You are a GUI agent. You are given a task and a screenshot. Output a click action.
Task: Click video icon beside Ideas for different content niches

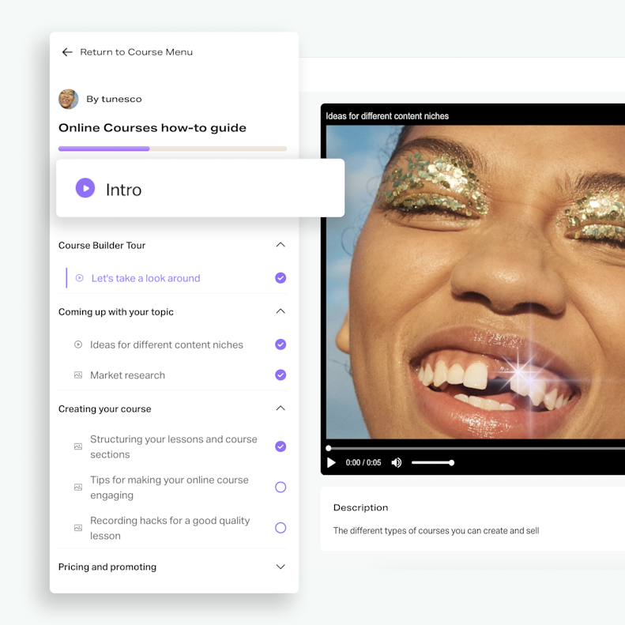click(78, 345)
